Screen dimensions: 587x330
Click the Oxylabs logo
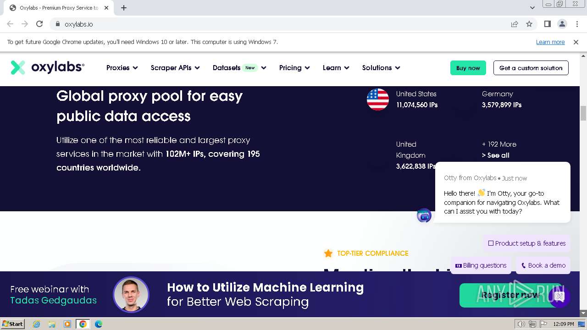pos(48,67)
